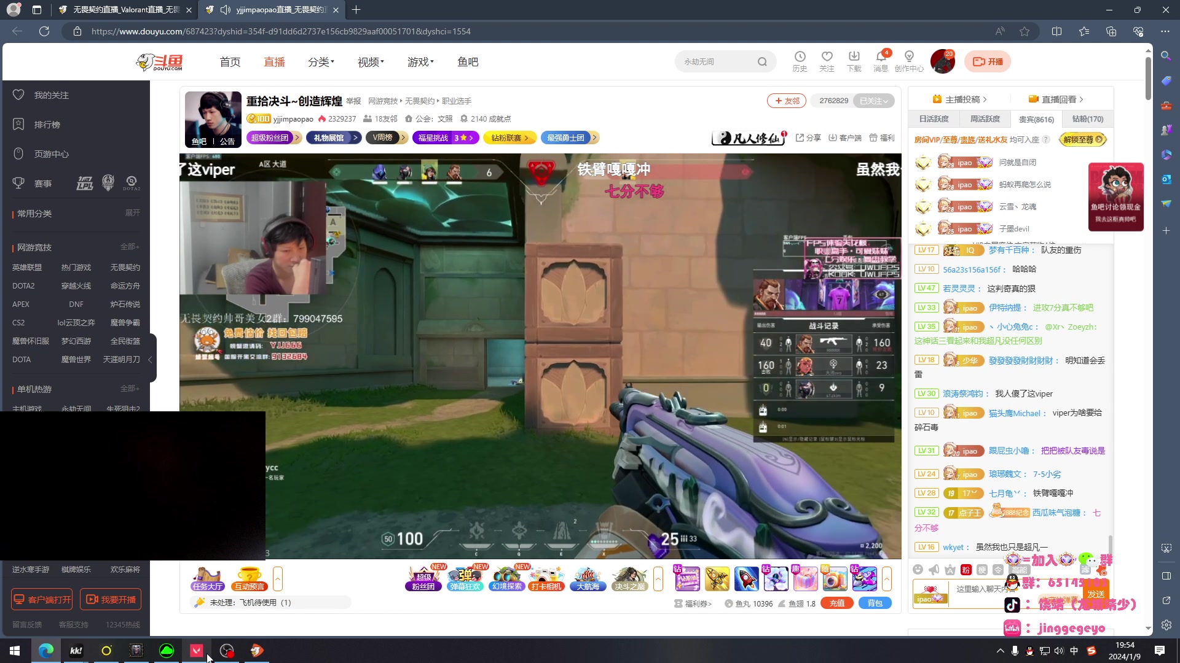Expand the 视频 dropdown in top navigation
This screenshot has height=663, width=1180.
[371, 62]
